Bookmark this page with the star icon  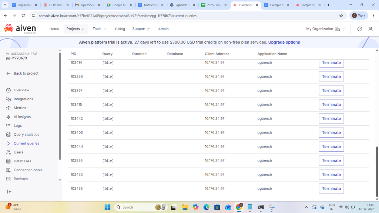pos(341,16)
